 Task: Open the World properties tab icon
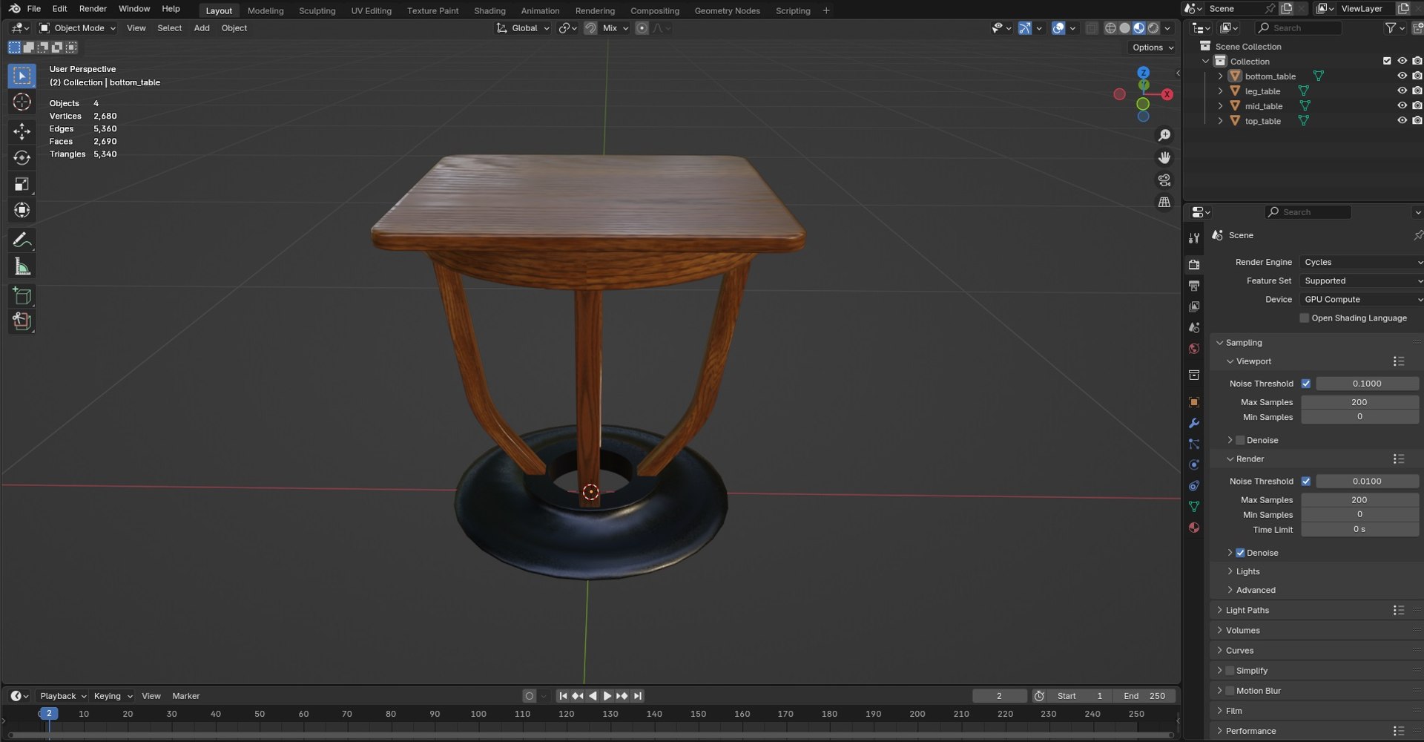click(x=1194, y=349)
